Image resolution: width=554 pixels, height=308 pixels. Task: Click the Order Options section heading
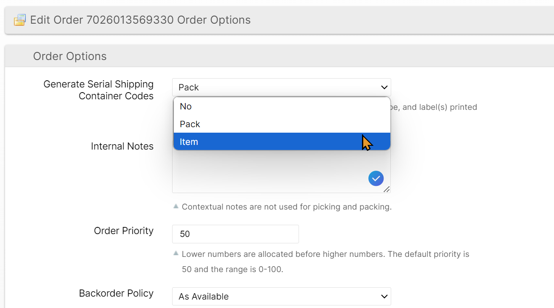point(70,56)
